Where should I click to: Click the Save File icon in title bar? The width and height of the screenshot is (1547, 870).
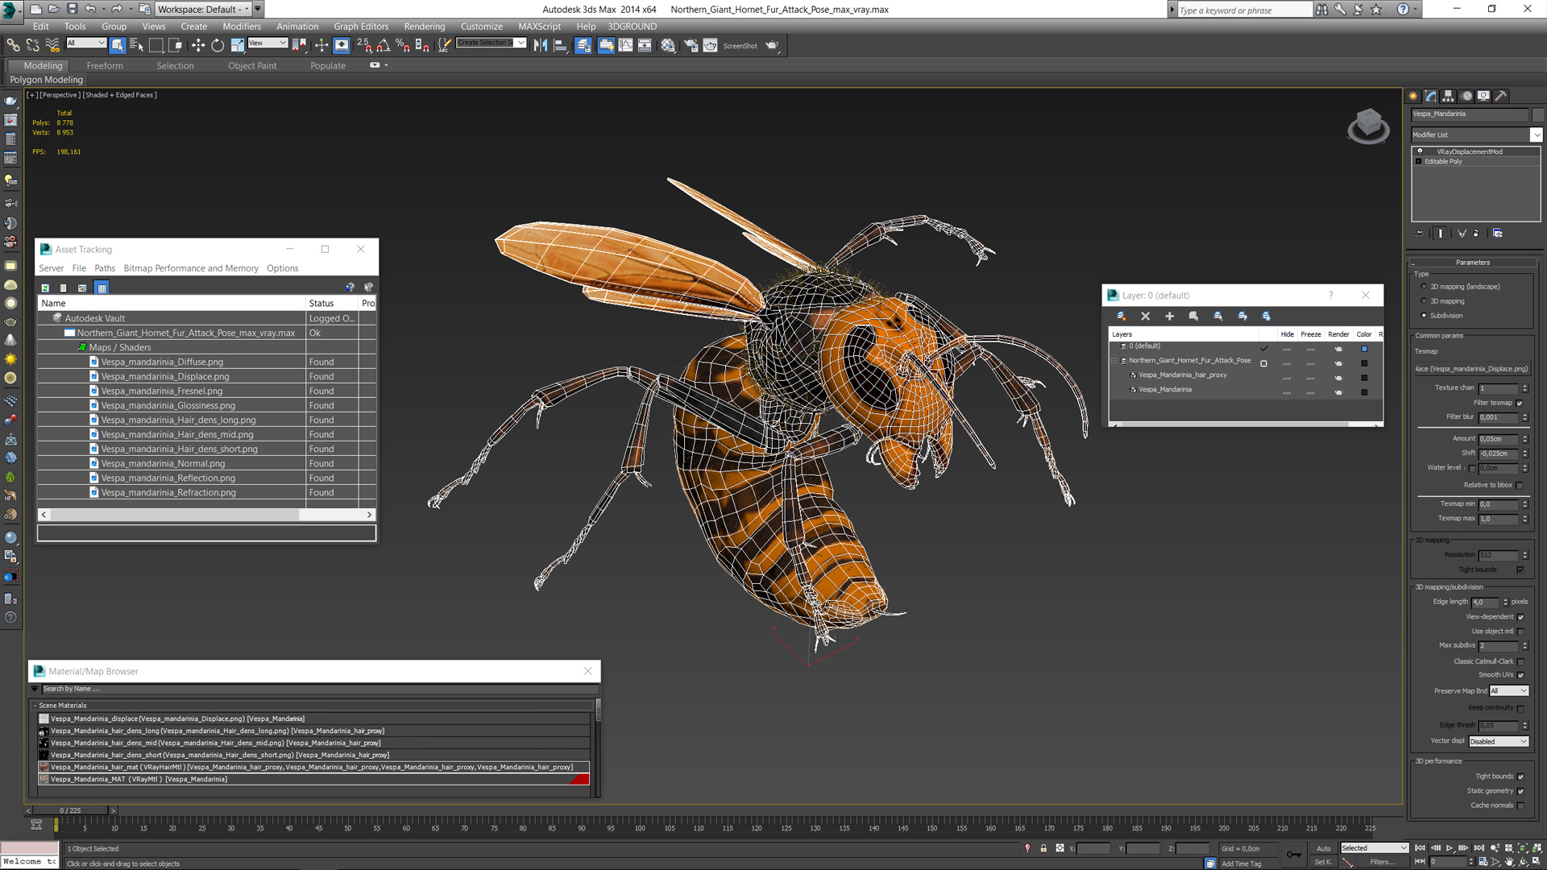(x=72, y=9)
